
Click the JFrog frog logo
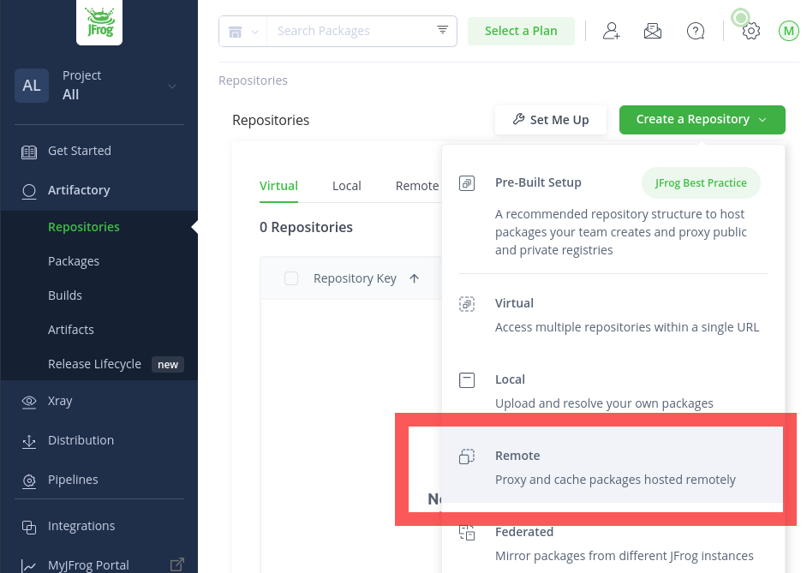pos(99,22)
